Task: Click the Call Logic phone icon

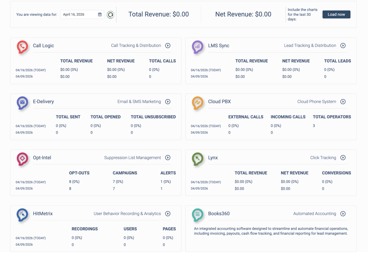Action: click(x=22, y=47)
